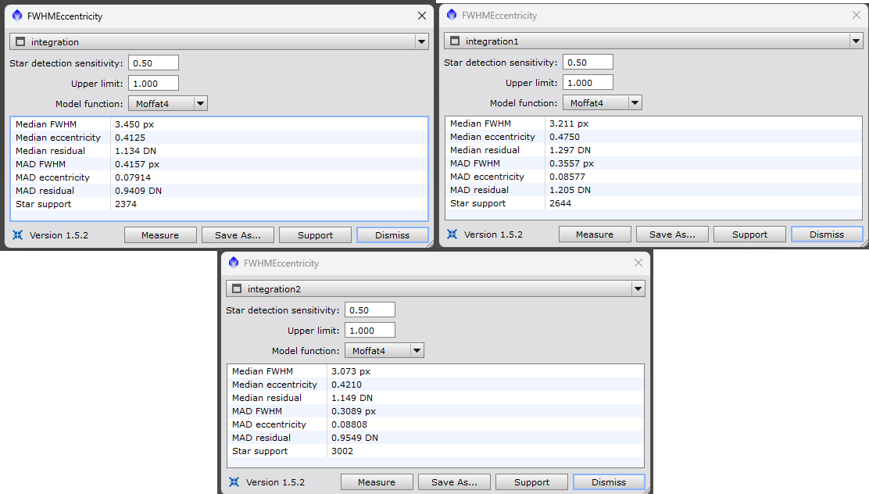Select the MAD eccentricity 0.08577 row
The height and width of the screenshot is (494, 869).
click(654, 177)
